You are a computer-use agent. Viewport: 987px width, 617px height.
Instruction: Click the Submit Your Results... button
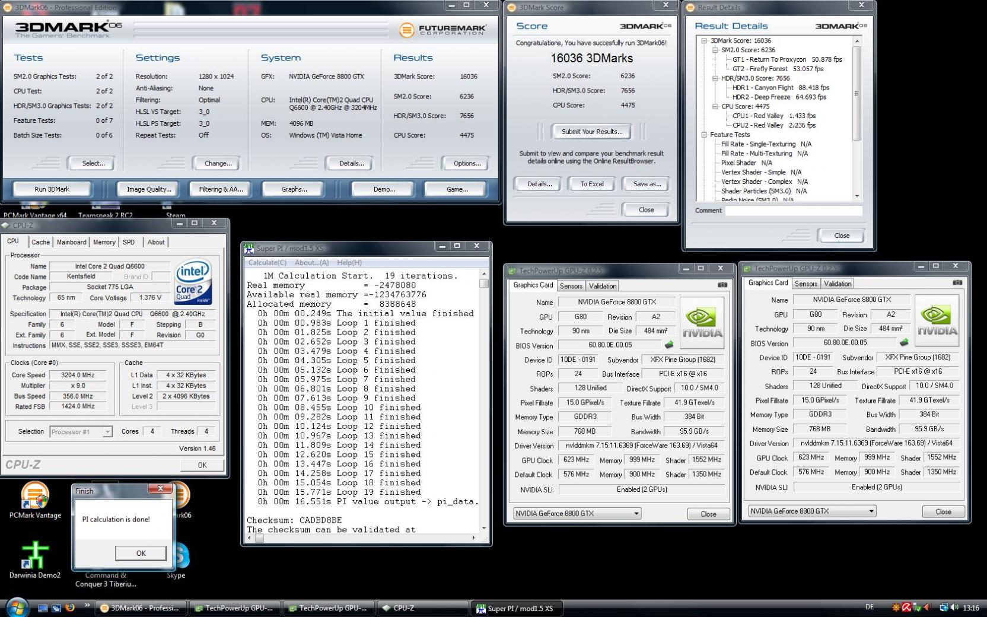592,132
